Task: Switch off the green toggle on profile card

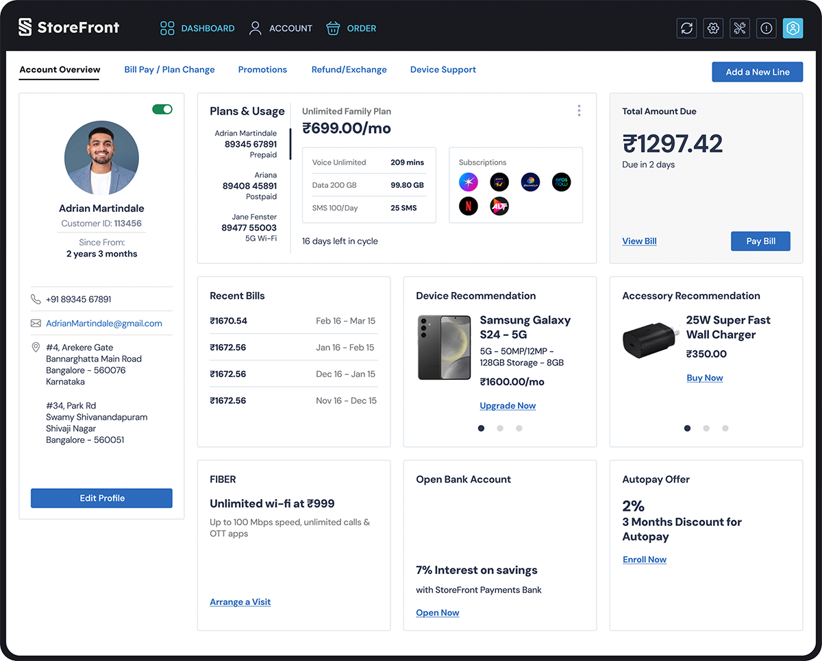Action: [162, 109]
